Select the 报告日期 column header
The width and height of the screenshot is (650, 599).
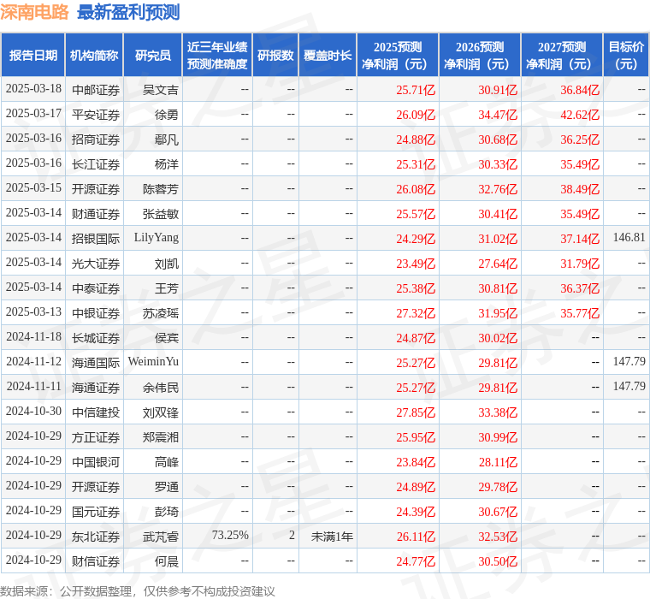coord(32,55)
